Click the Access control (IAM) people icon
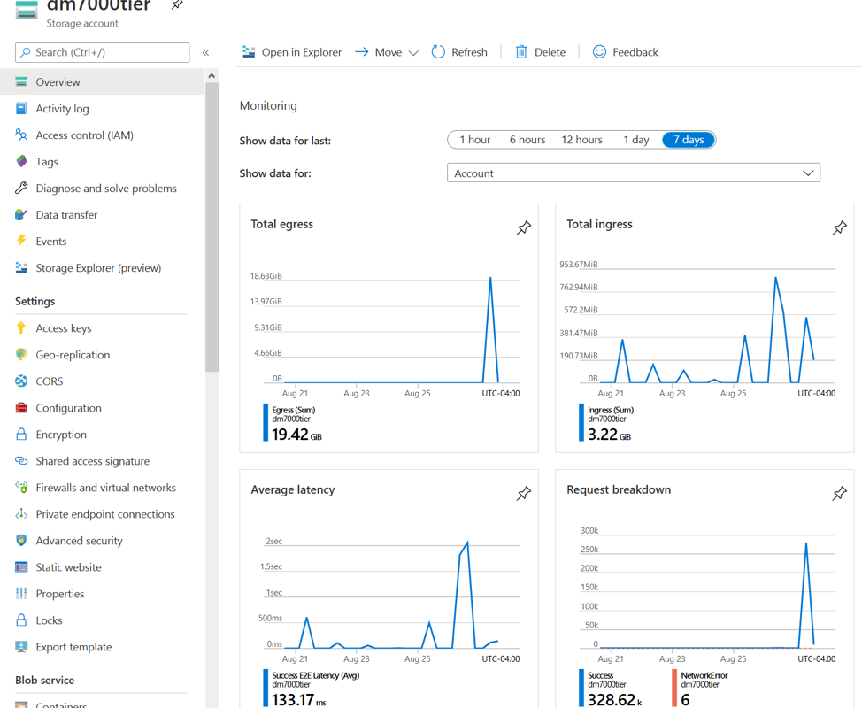 click(x=21, y=135)
